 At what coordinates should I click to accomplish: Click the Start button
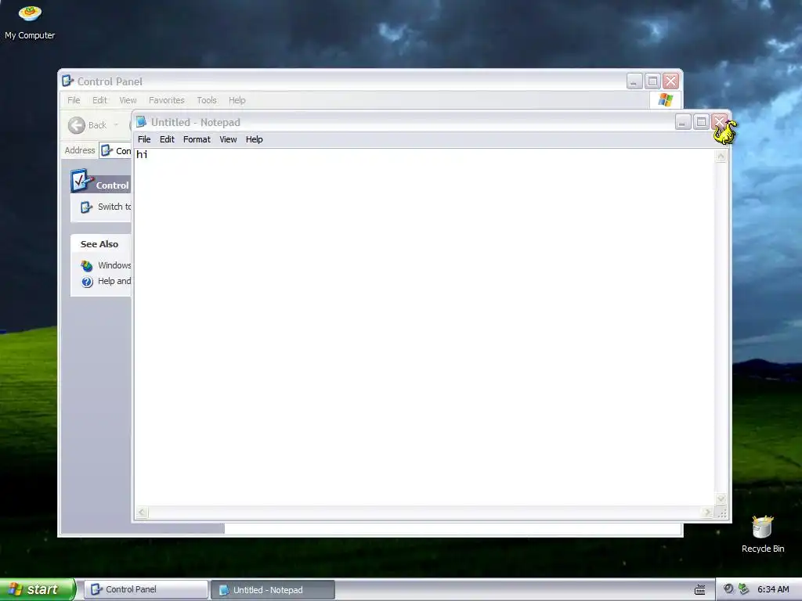tap(38, 589)
